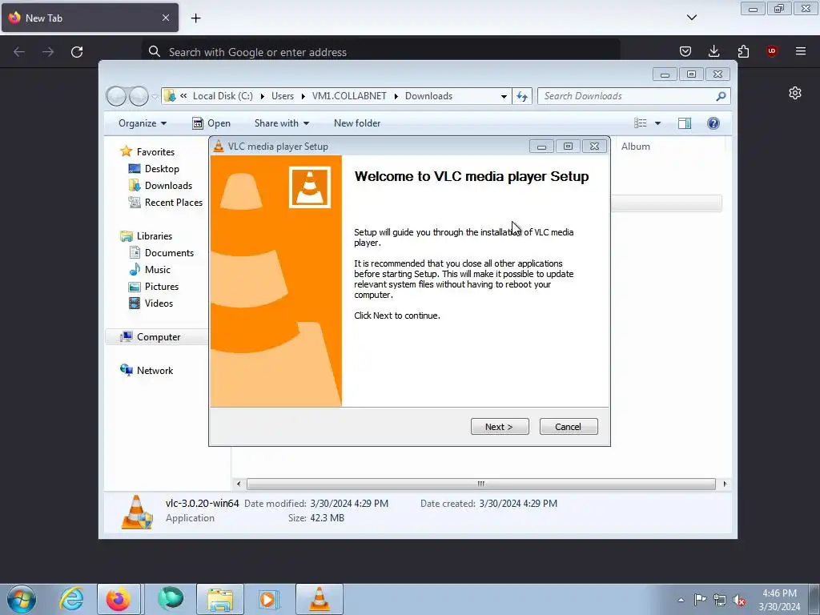Close the New Tab in Firefox
The image size is (820, 615).
click(x=165, y=18)
